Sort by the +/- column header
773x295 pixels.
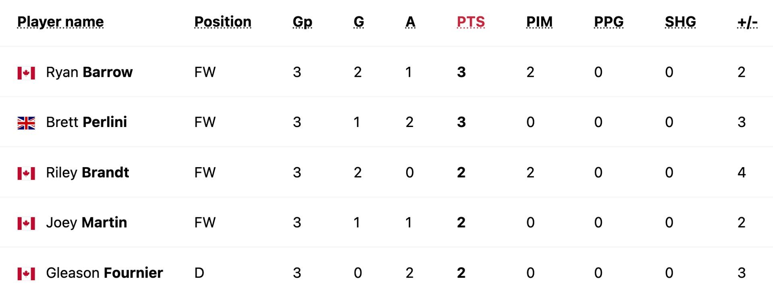pos(747,22)
